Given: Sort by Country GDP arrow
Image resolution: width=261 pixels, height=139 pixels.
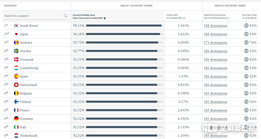Looking at the screenshot, I should [184, 18].
